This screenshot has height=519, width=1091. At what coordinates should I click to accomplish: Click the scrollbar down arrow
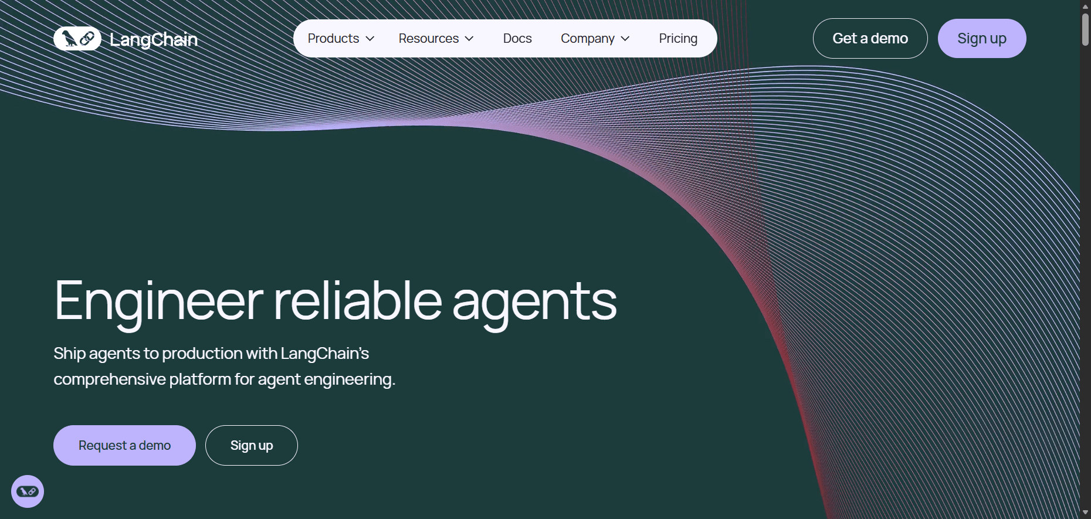click(1085, 513)
